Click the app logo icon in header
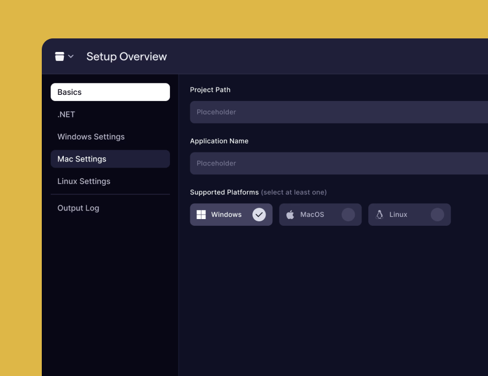 [x=59, y=56]
